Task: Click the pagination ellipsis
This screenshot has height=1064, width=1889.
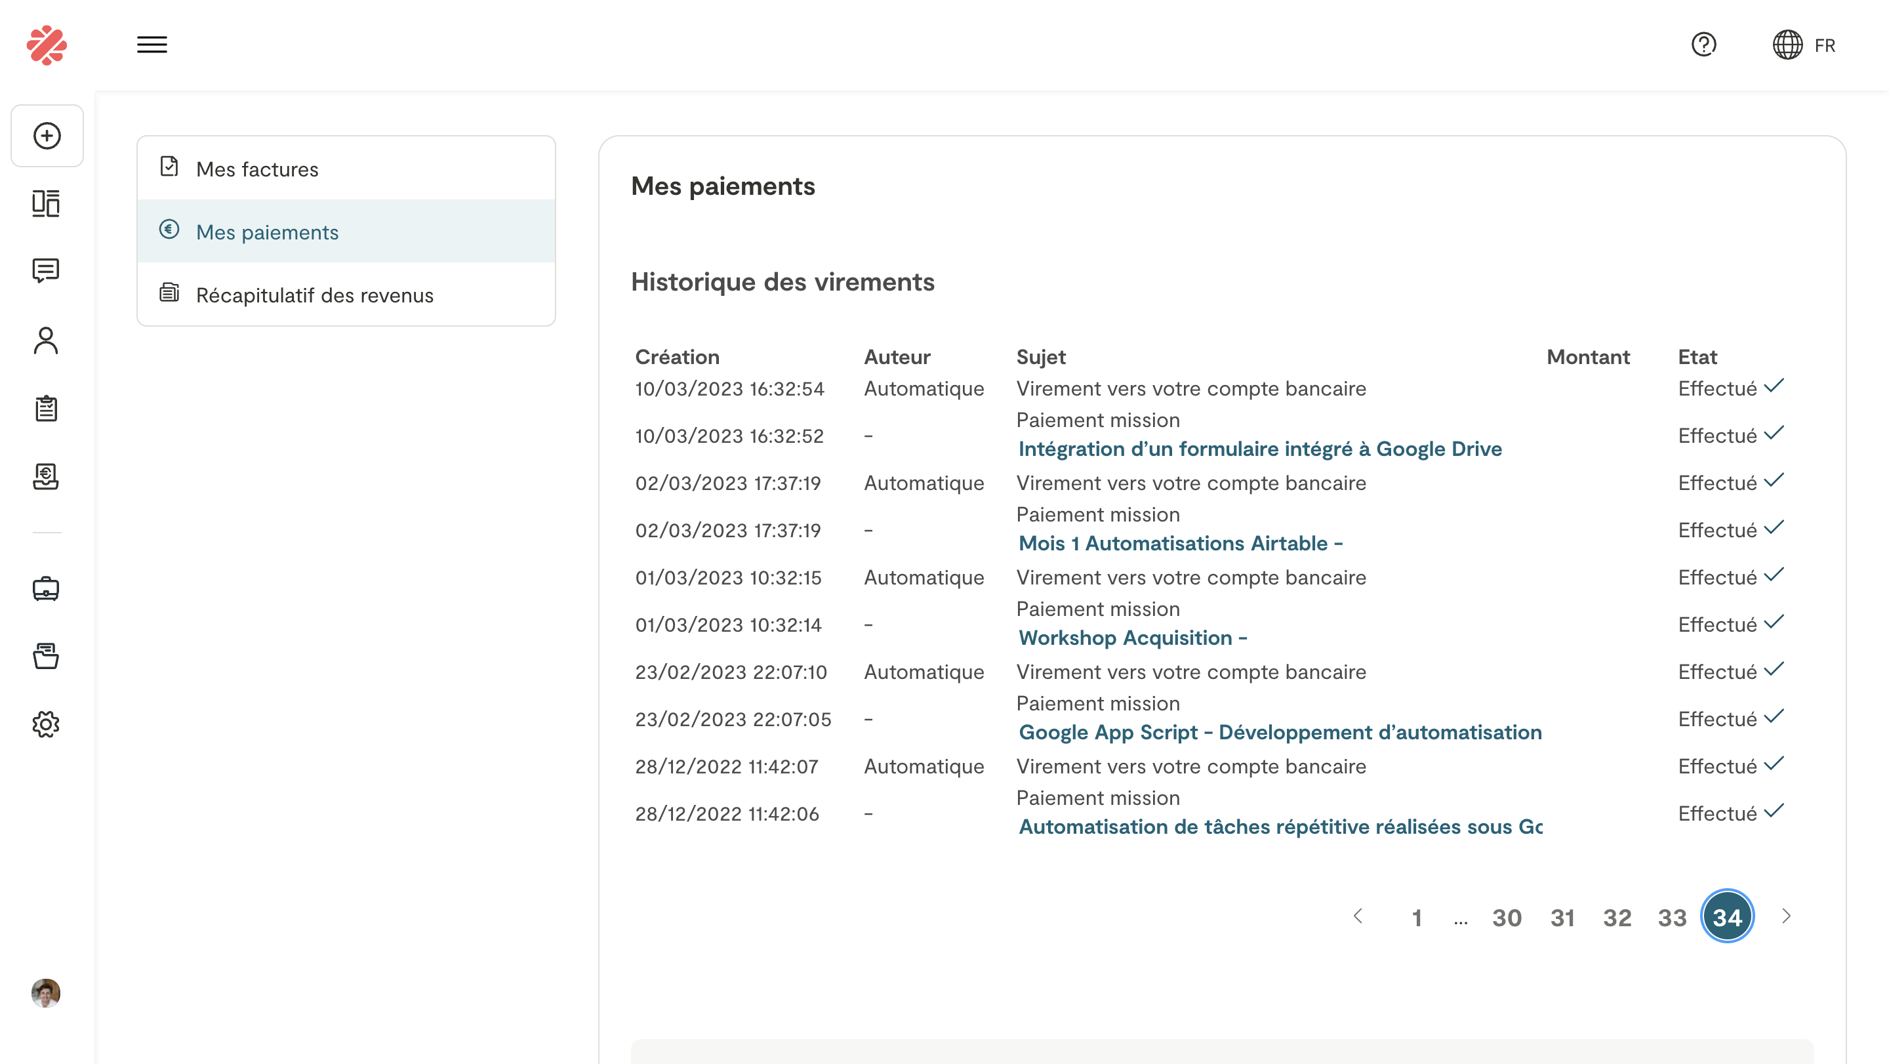Action: point(1461,921)
